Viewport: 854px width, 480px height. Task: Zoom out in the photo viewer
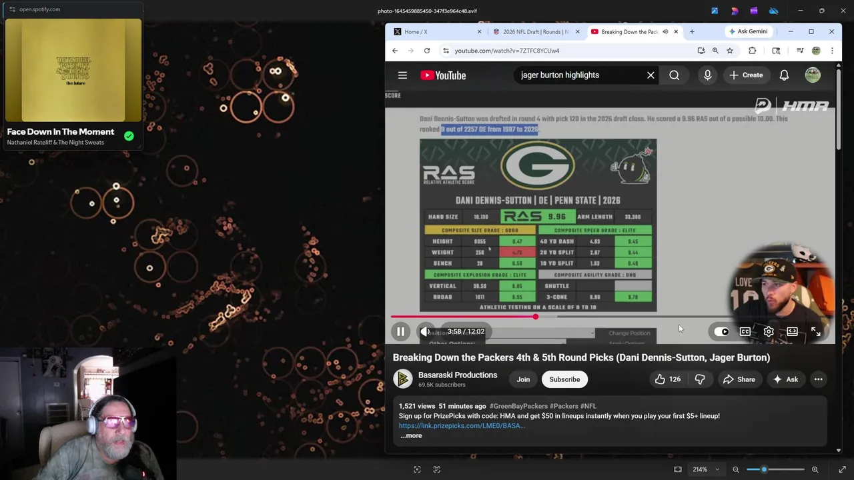coord(736,469)
